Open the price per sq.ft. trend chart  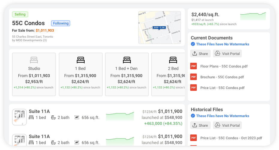[x=253, y=16]
